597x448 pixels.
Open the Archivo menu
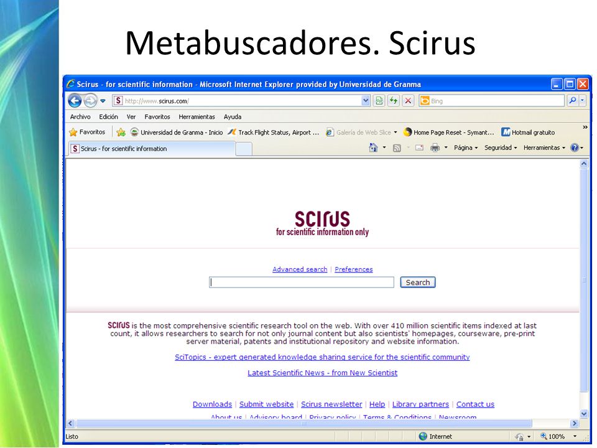tap(80, 117)
